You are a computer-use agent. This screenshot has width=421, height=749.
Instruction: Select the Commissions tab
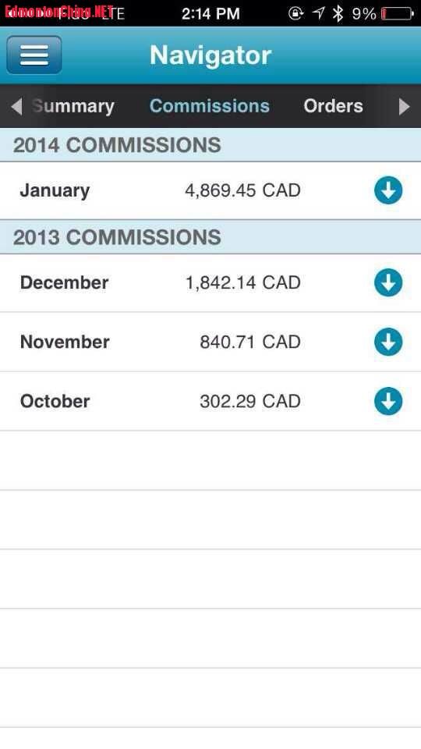(210, 106)
